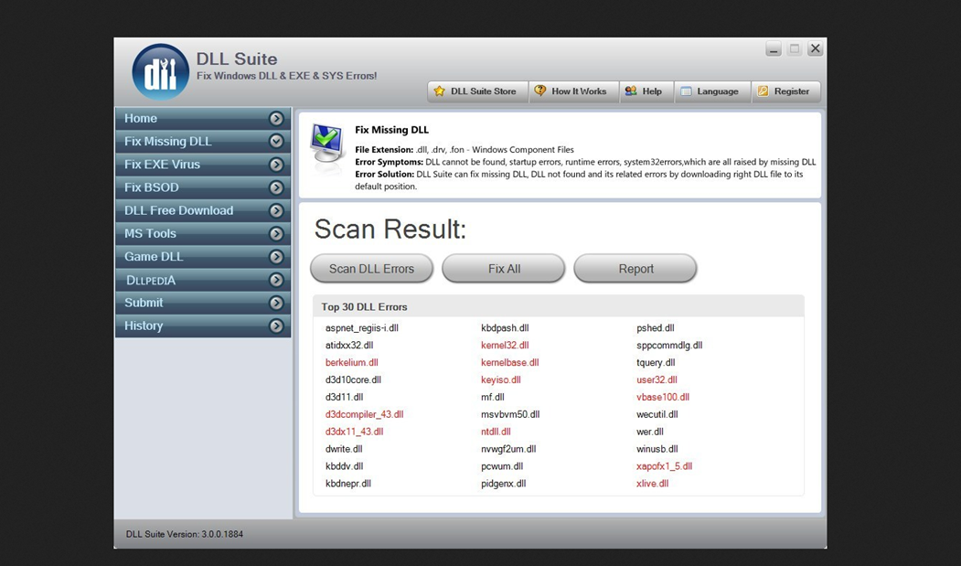Collapse the Fix Missing DLL down-arrow
This screenshot has height=566, width=961.
click(x=276, y=142)
